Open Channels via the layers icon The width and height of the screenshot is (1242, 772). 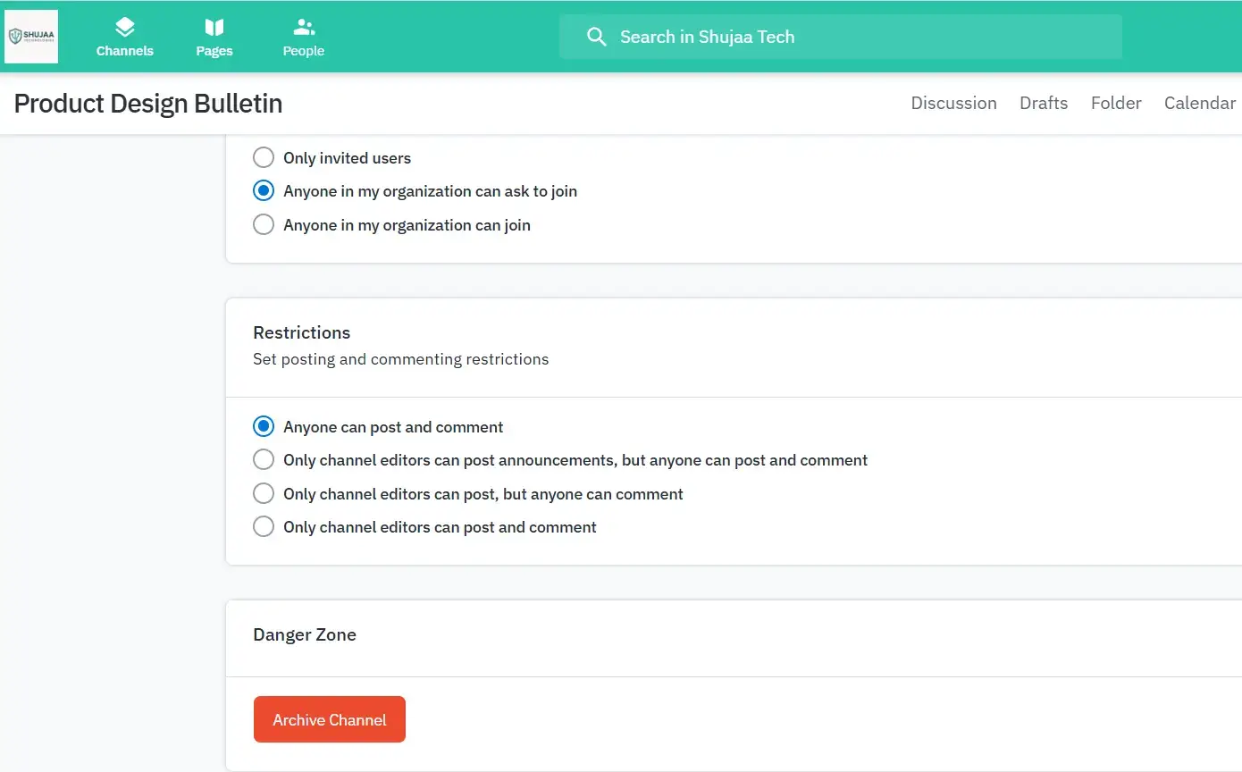point(125,28)
